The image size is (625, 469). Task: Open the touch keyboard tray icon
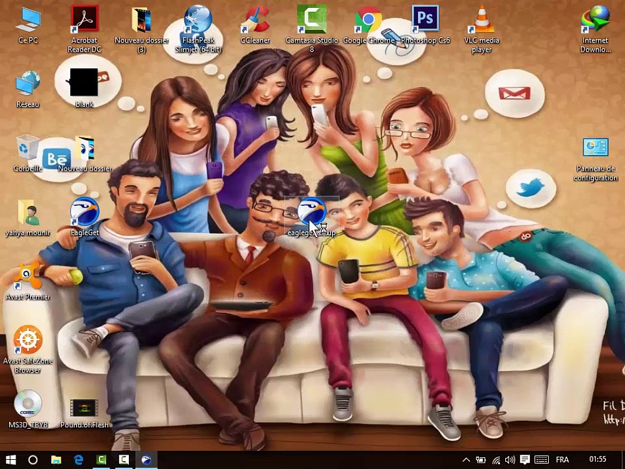pos(542,460)
